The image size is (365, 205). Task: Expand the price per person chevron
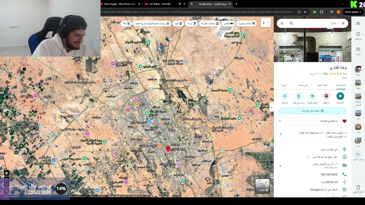(281, 166)
